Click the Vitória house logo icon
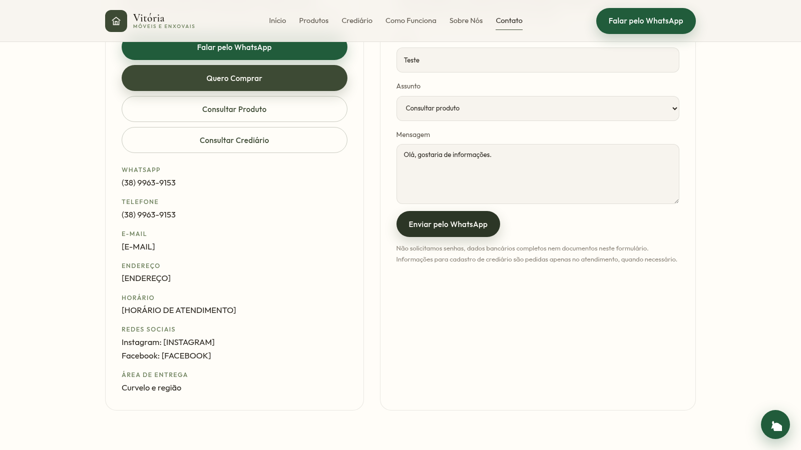The height and width of the screenshot is (450, 801). pos(116,21)
